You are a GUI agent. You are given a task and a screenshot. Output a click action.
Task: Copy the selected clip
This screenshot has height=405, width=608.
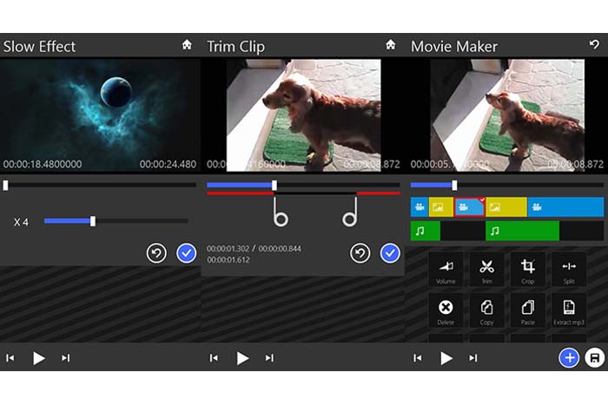click(486, 310)
